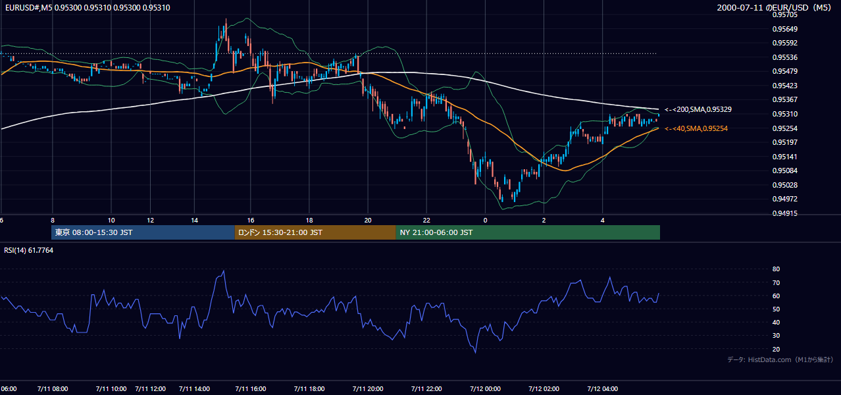Click the 7/11 08:00 time axis label
This screenshot has width=841, height=395.
(x=52, y=388)
